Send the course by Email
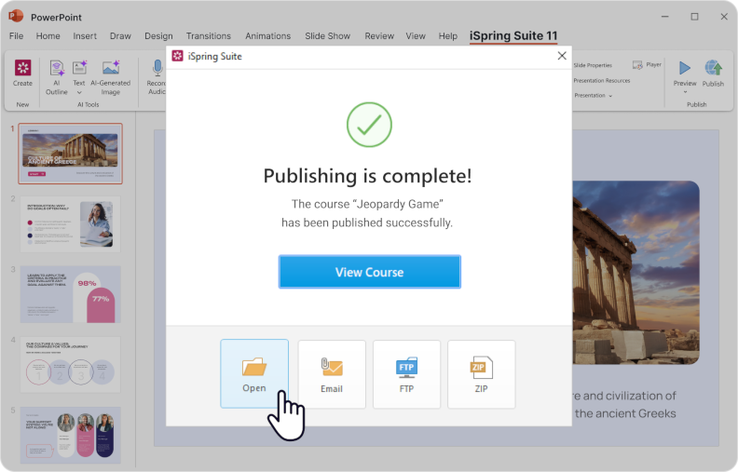738x472 pixels. tap(332, 374)
